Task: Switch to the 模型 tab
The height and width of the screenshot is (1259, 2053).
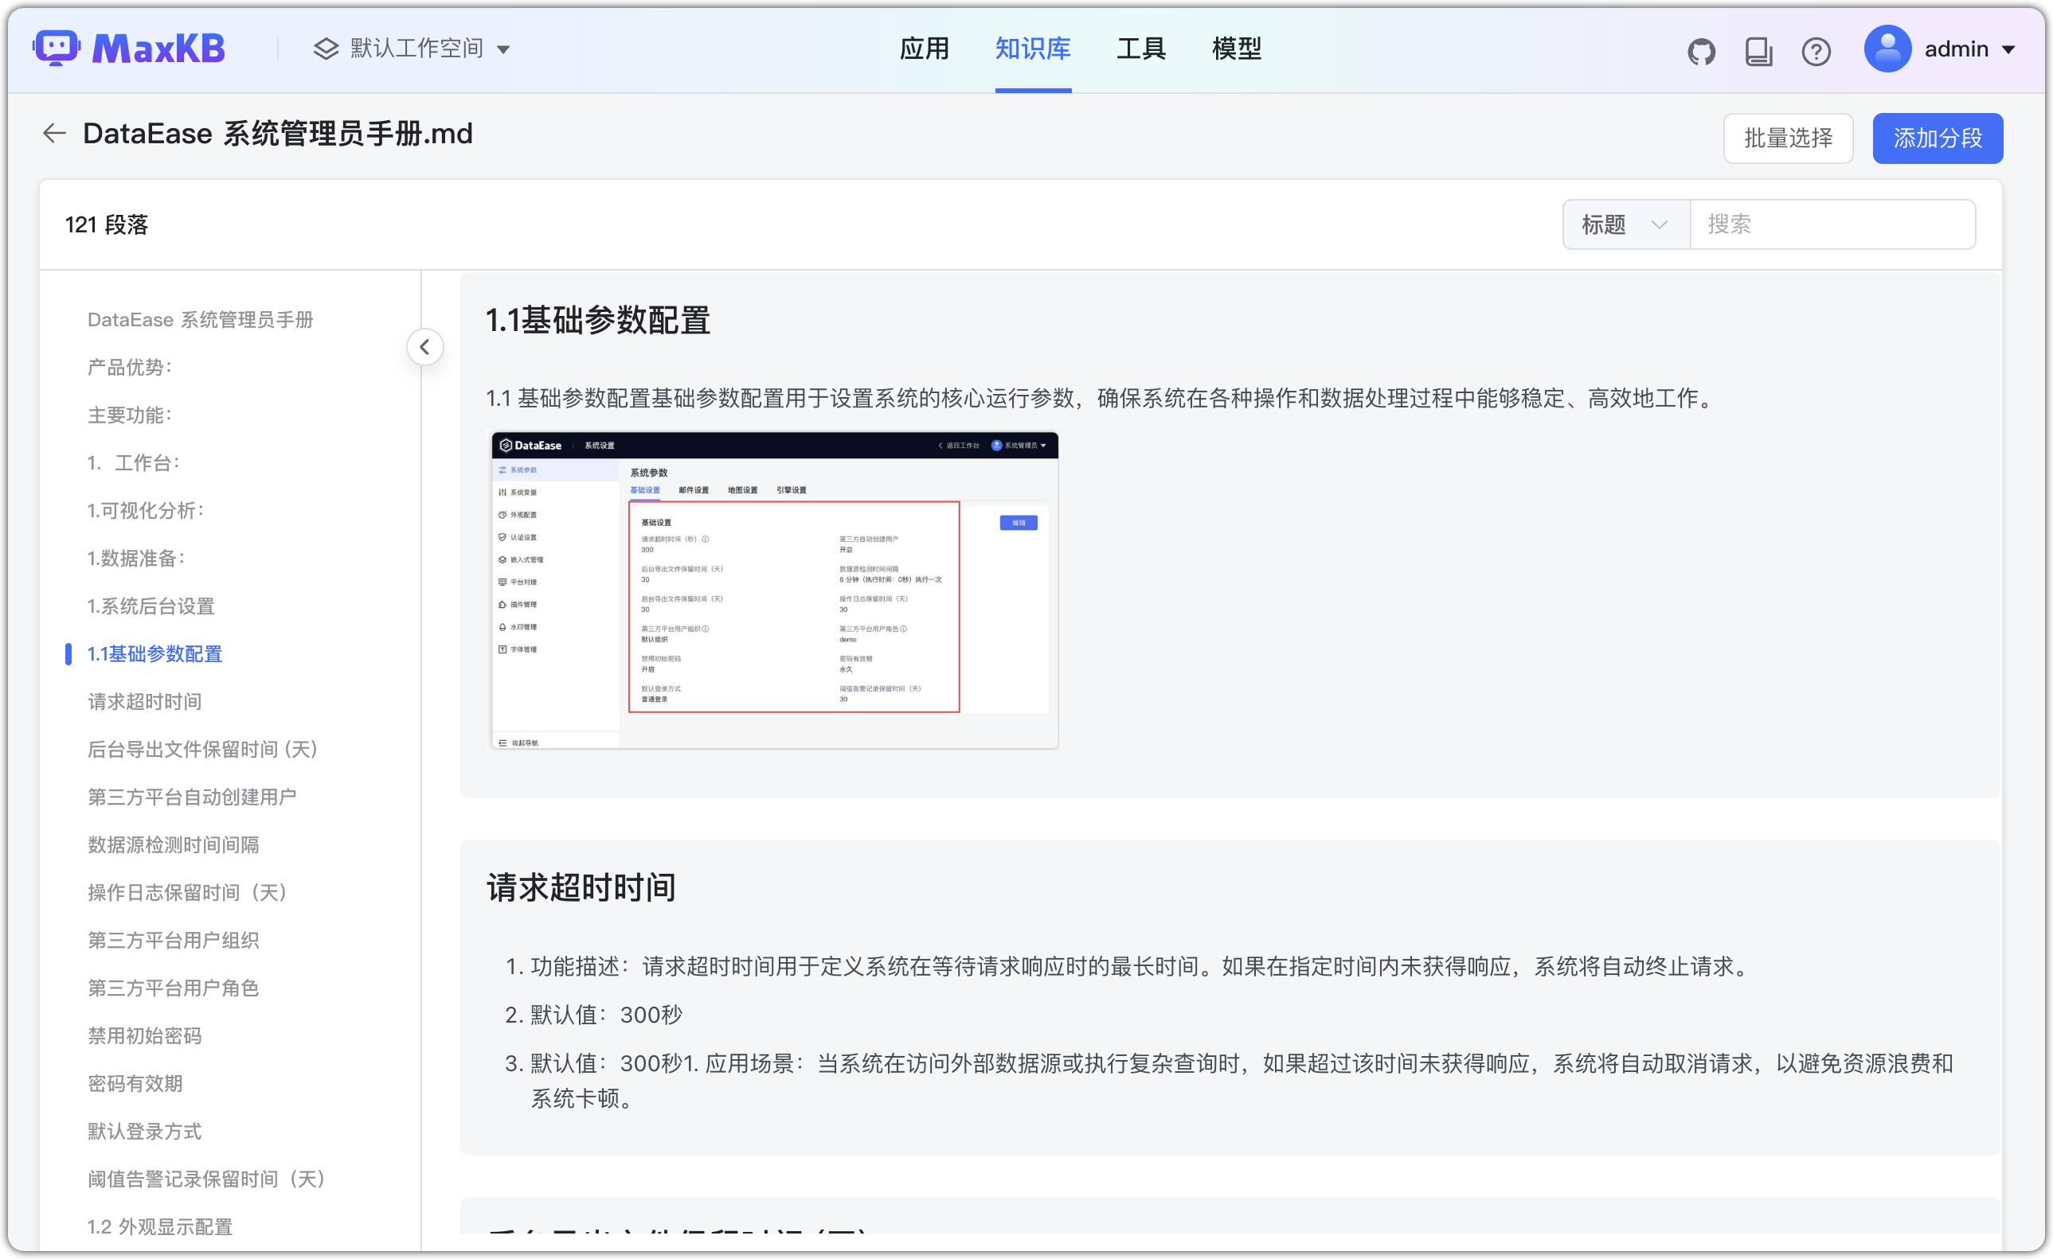Action: tap(1237, 49)
